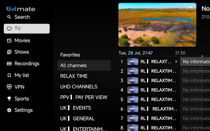210x131 pixels.
Task: Click the PRO logo of channel 1
Action: point(132,62)
